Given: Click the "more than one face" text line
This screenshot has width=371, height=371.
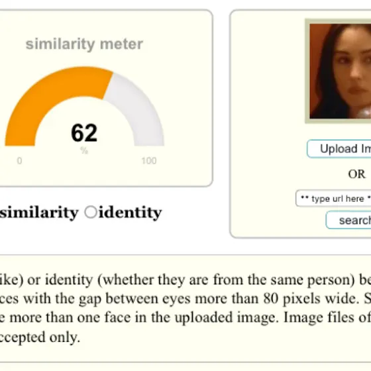Looking at the screenshot, I should (x=185, y=317).
